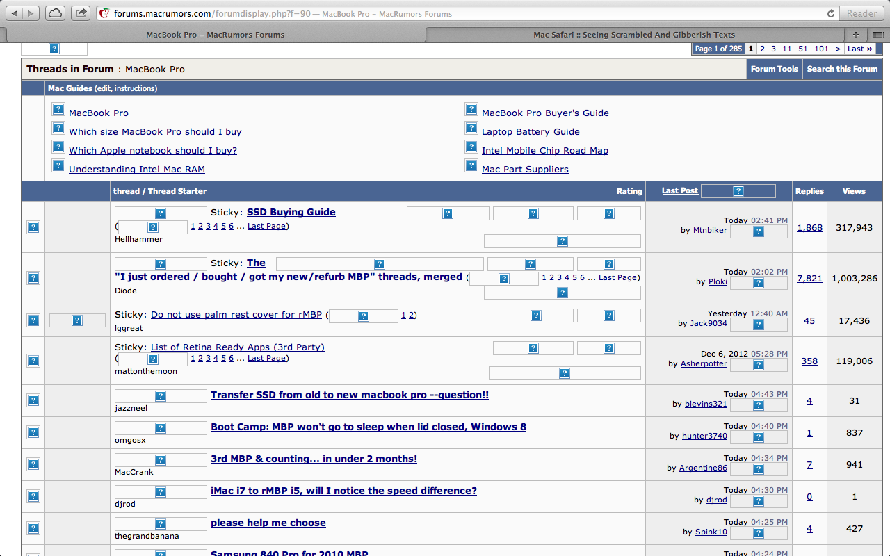Viewport: 890px width, 556px height.
Task: Click icon beside Laptop Battery Guide
Action: [x=471, y=129]
